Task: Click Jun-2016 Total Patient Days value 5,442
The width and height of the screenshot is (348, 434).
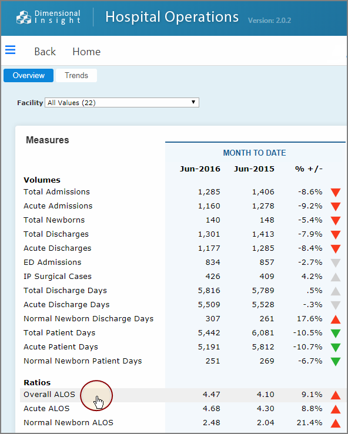Action: click(209, 333)
